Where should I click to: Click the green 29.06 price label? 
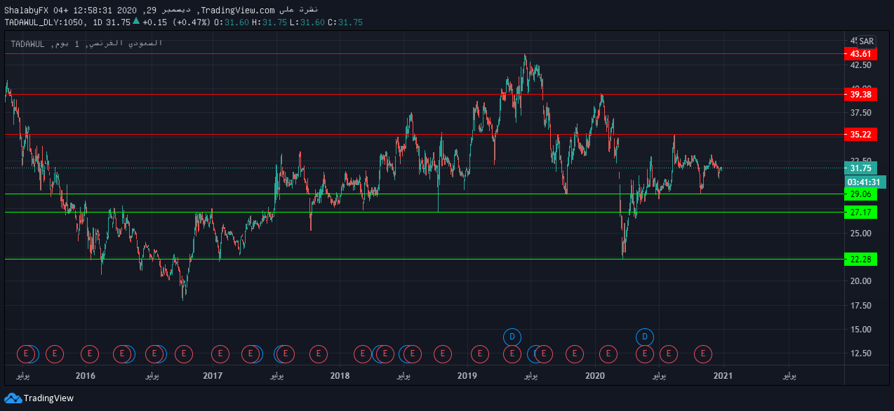click(x=860, y=194)
